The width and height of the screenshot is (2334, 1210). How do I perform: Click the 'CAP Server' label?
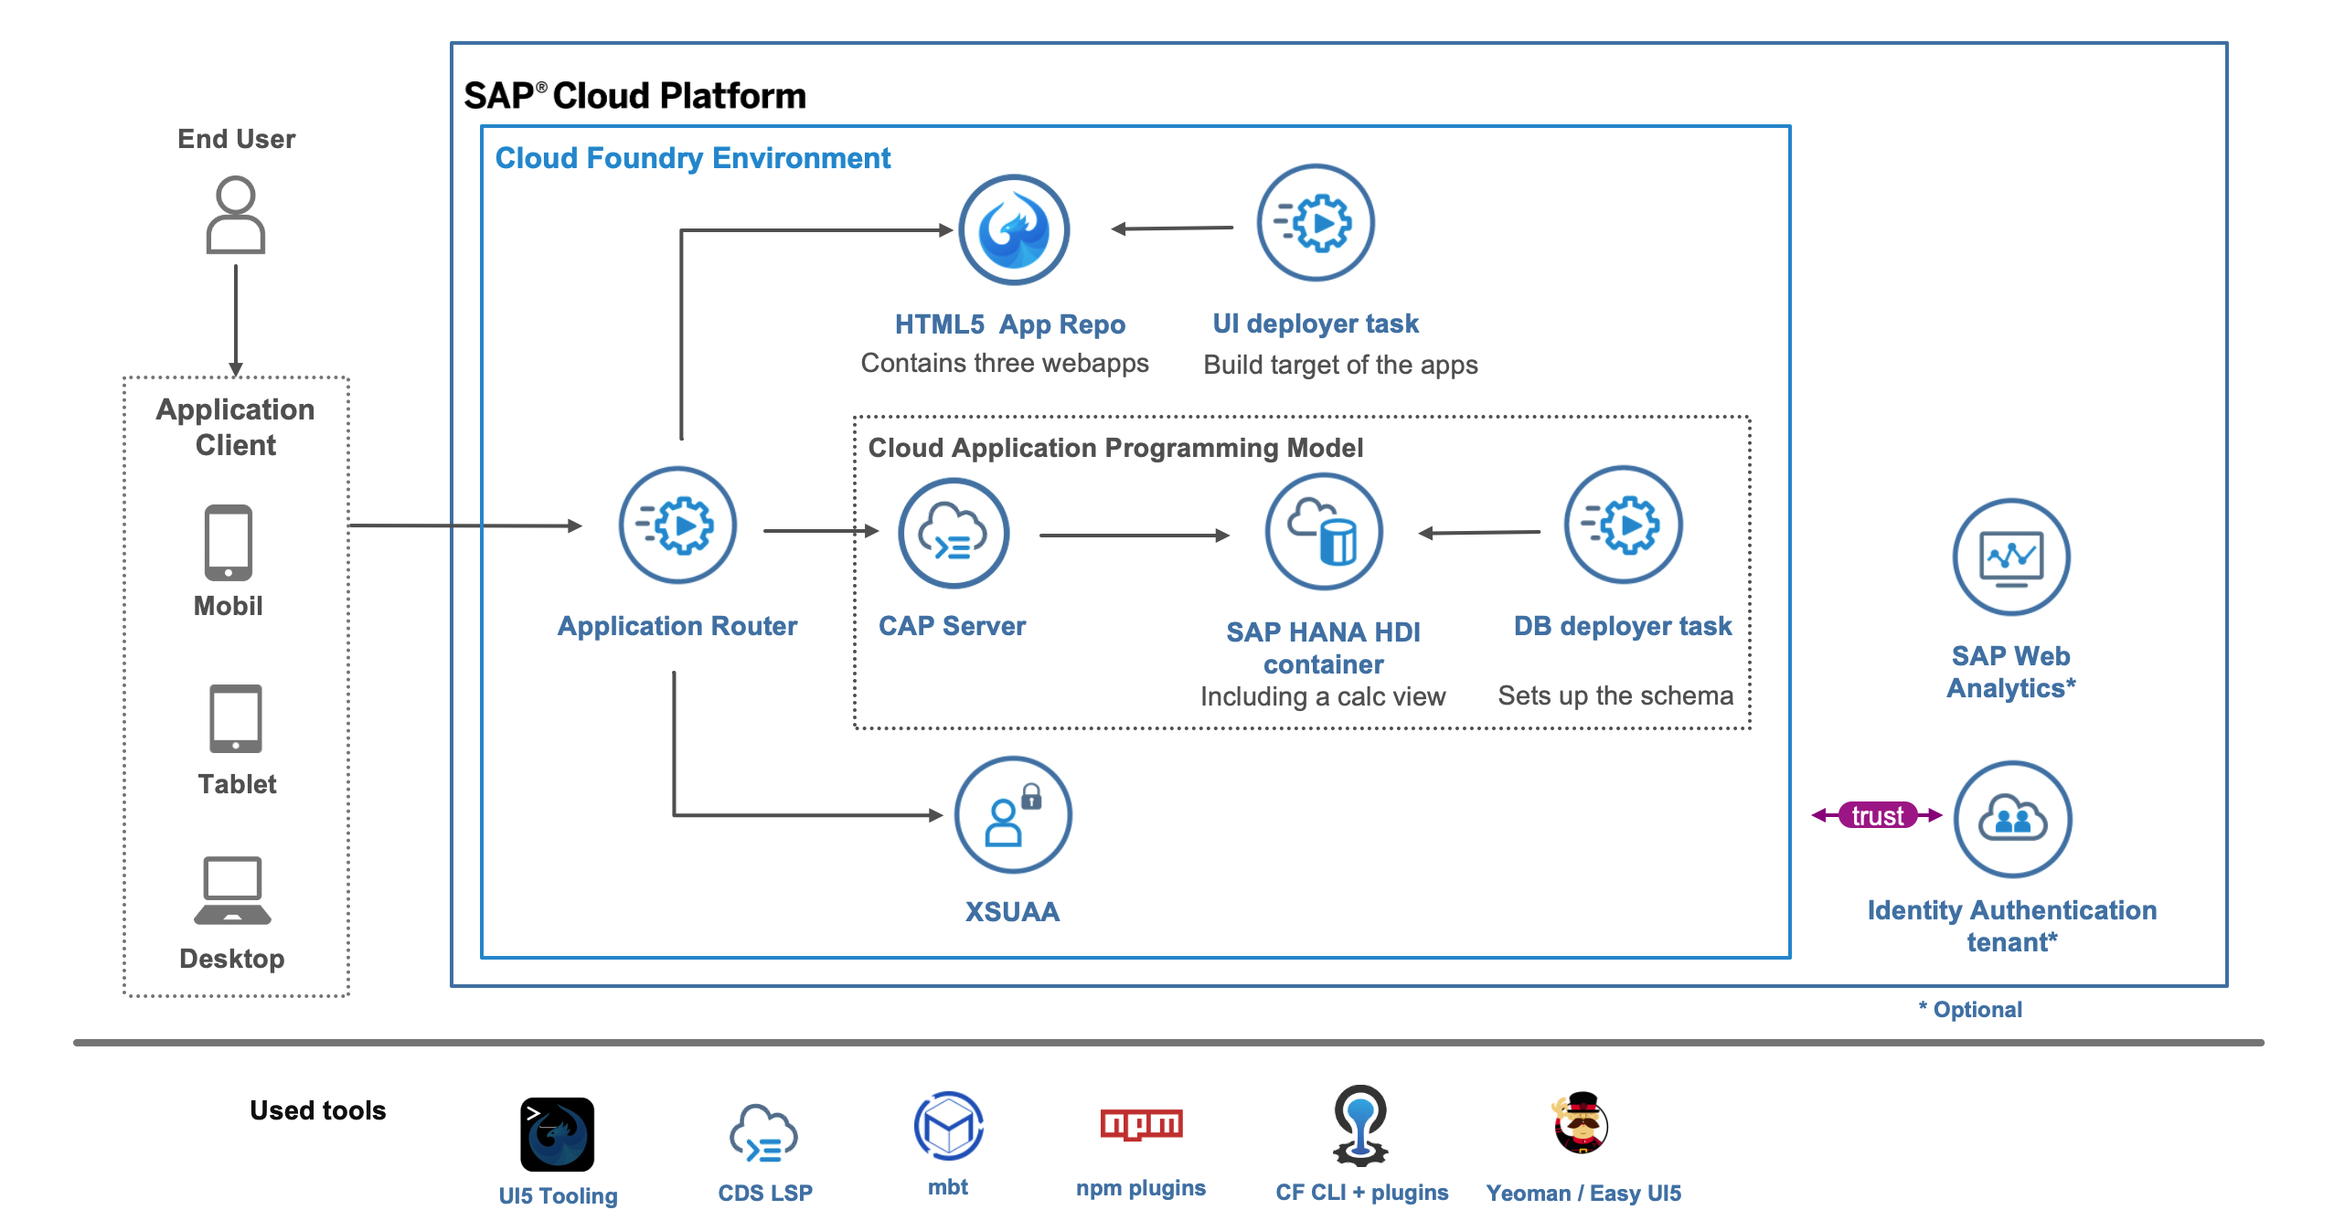coord(952,626)
